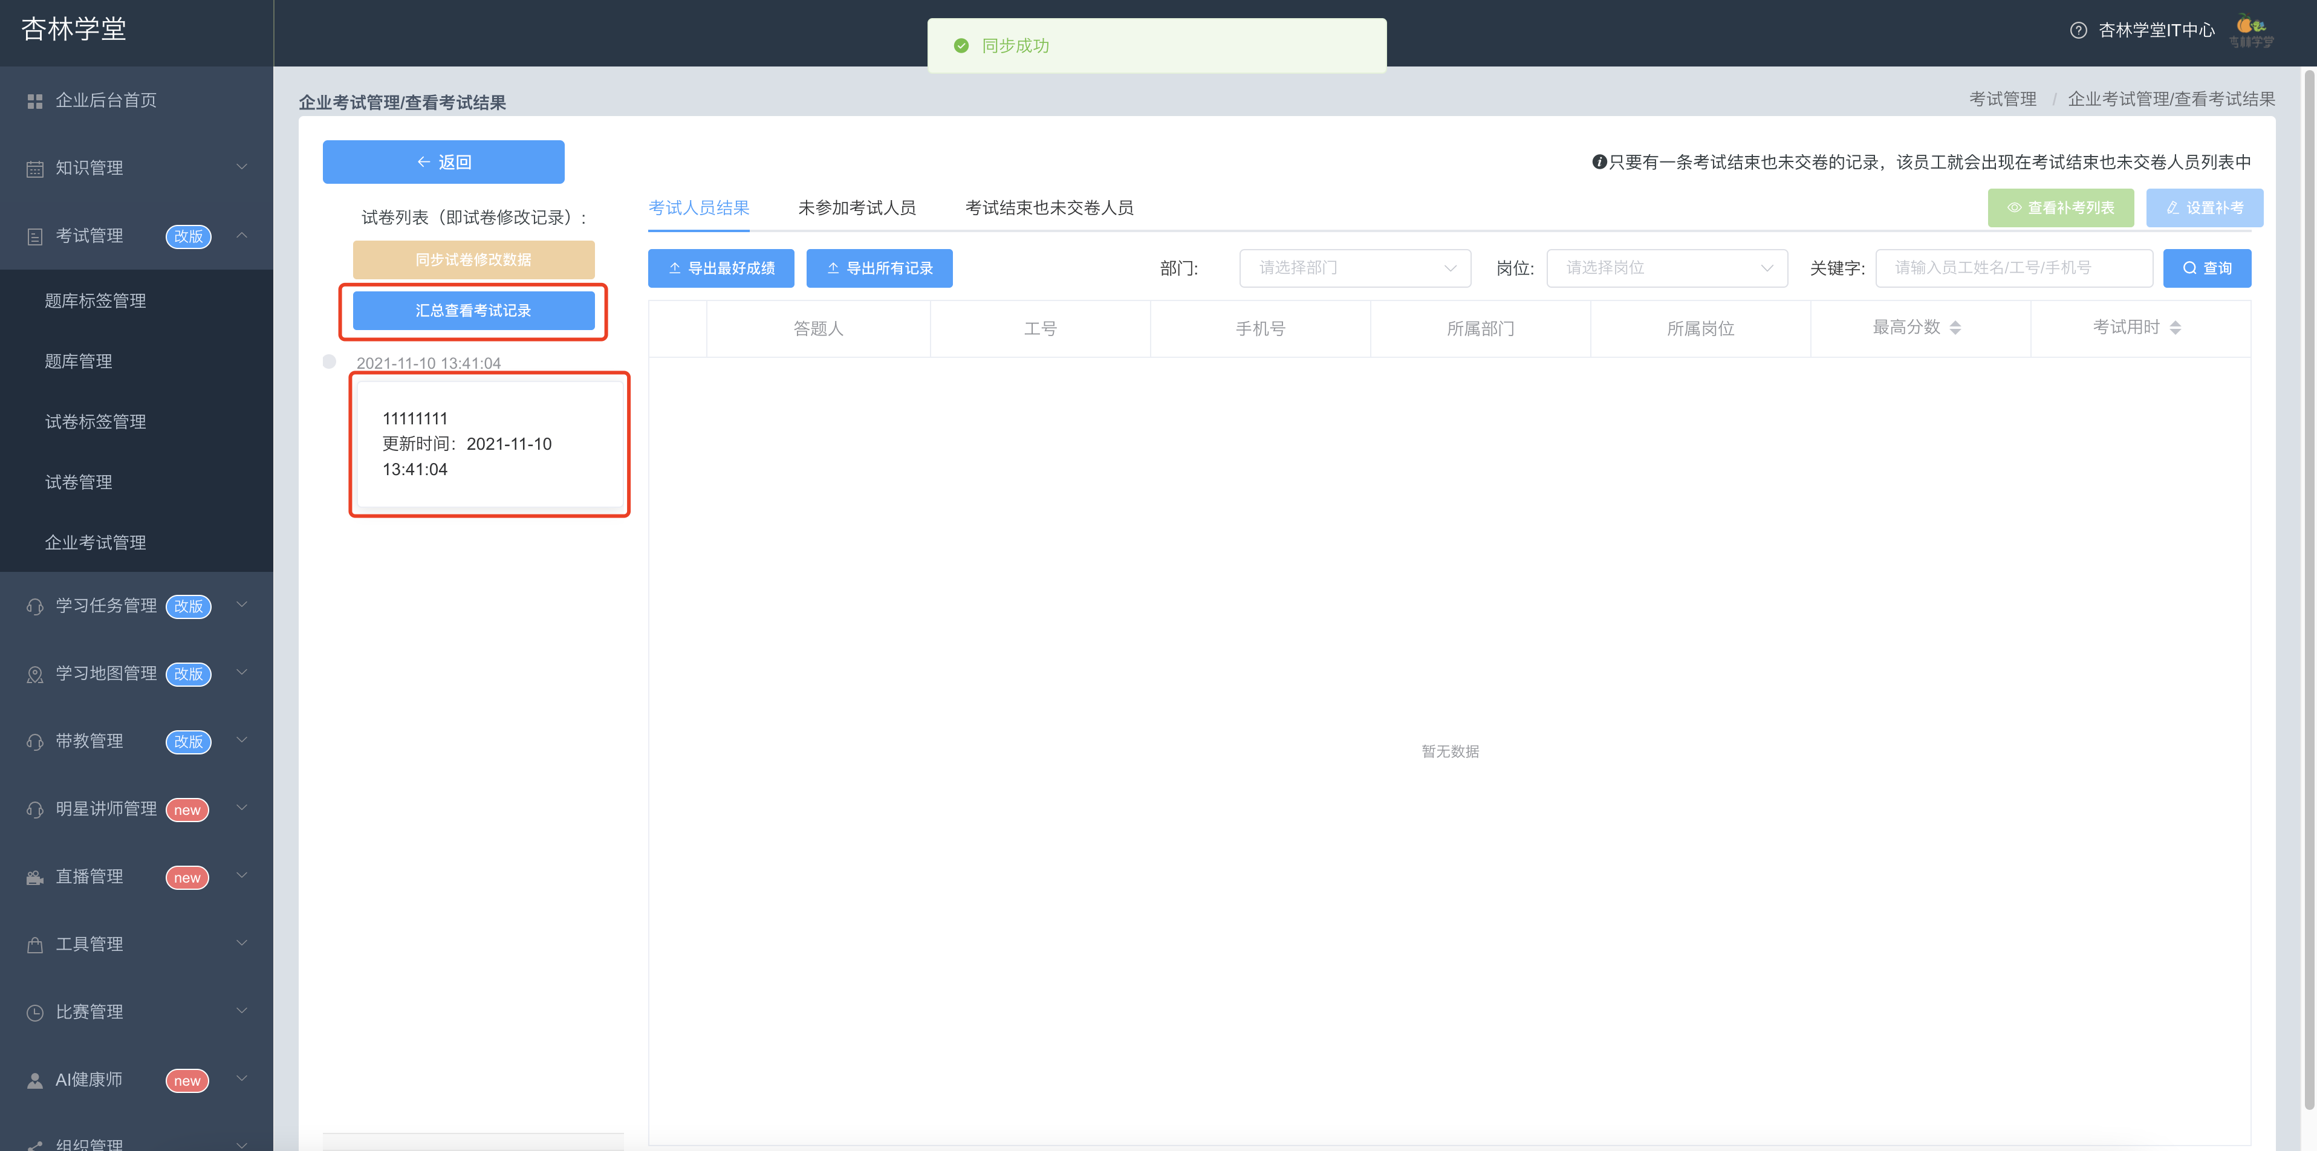Click the 比赛管理 clock icon
The width and height of the screenshot is (2317, 1151).
click(35, 1013)
